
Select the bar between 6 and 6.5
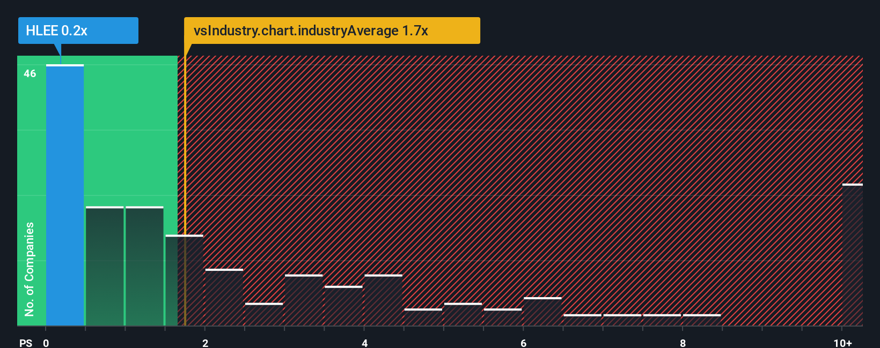542,312
